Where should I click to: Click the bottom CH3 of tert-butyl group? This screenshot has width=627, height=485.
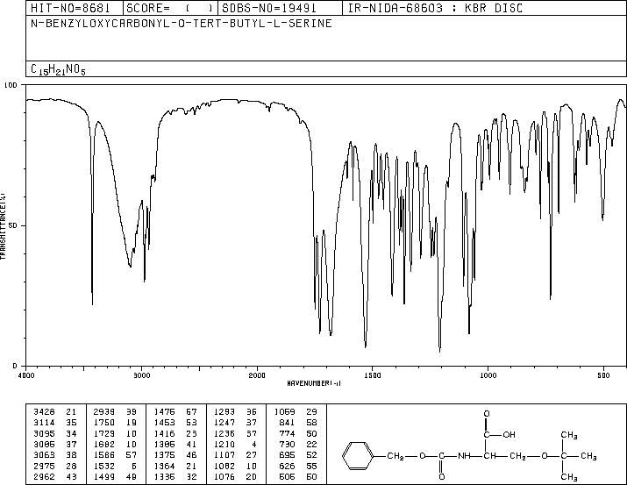tap(568, 477)
